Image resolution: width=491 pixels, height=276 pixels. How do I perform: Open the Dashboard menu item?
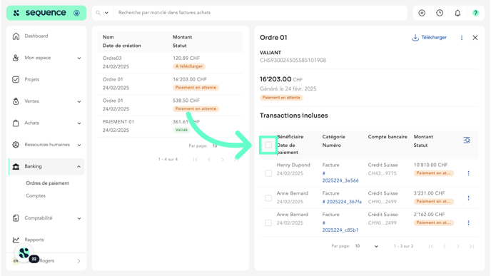(46, 36)
